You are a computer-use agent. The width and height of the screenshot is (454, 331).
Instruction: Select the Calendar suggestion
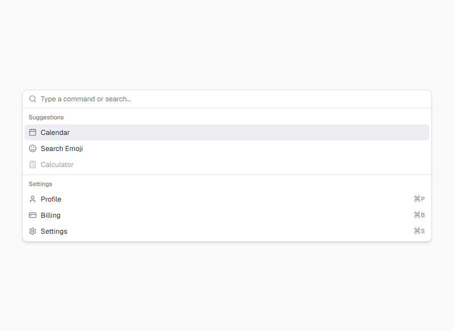coord(227,132)
